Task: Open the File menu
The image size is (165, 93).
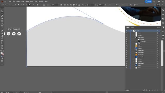Action: [10, 2]
